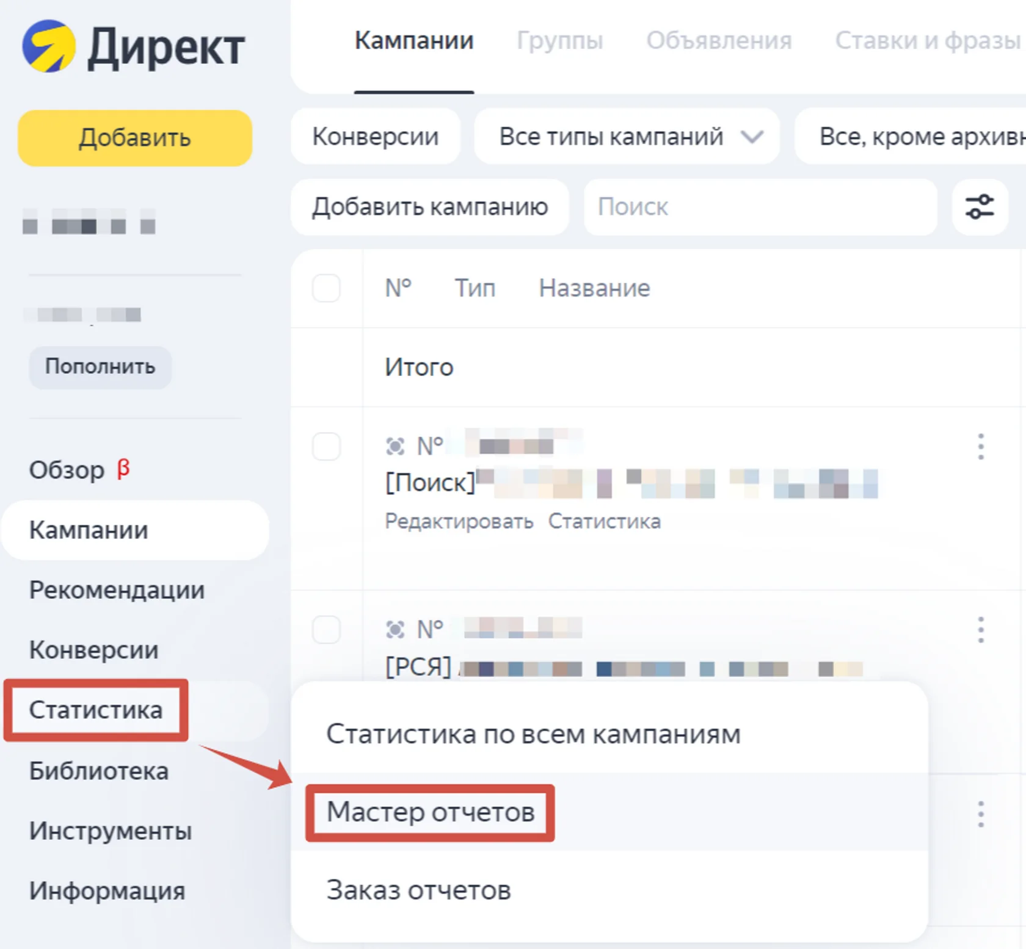1026x949 pixels.
Task: Click the blurred balance amount above Пополнить
Action: (x=83, y=315)
